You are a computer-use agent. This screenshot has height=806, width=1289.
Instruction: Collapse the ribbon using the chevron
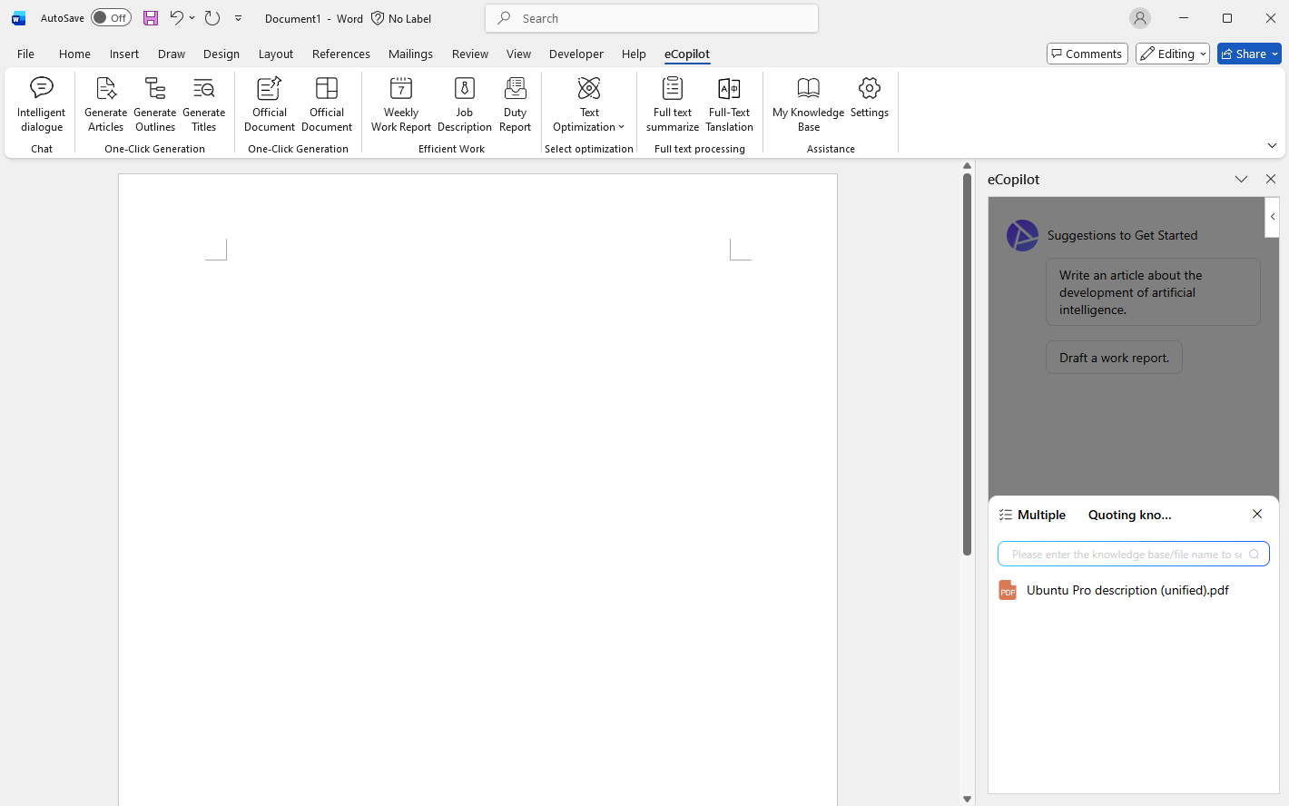[1272, 145]
